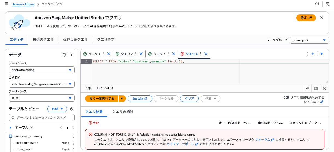The image size is (334, 152).
Task: Open options menu for クエリ 3 tab
Action: tap(168, 54)
